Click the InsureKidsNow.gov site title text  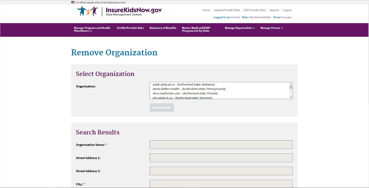click(x=134, y=10)
